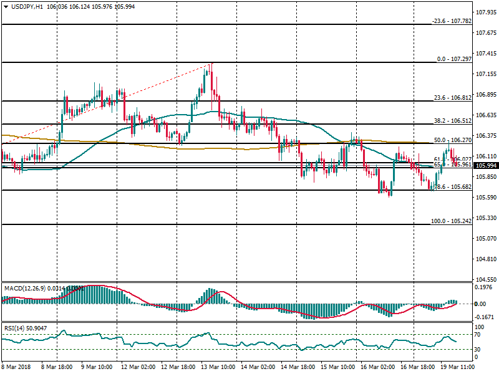The image size is (499, 374).
Task: Select the 100.0 - 105.242 Fibonacci label
Action: tap(452, 221)
